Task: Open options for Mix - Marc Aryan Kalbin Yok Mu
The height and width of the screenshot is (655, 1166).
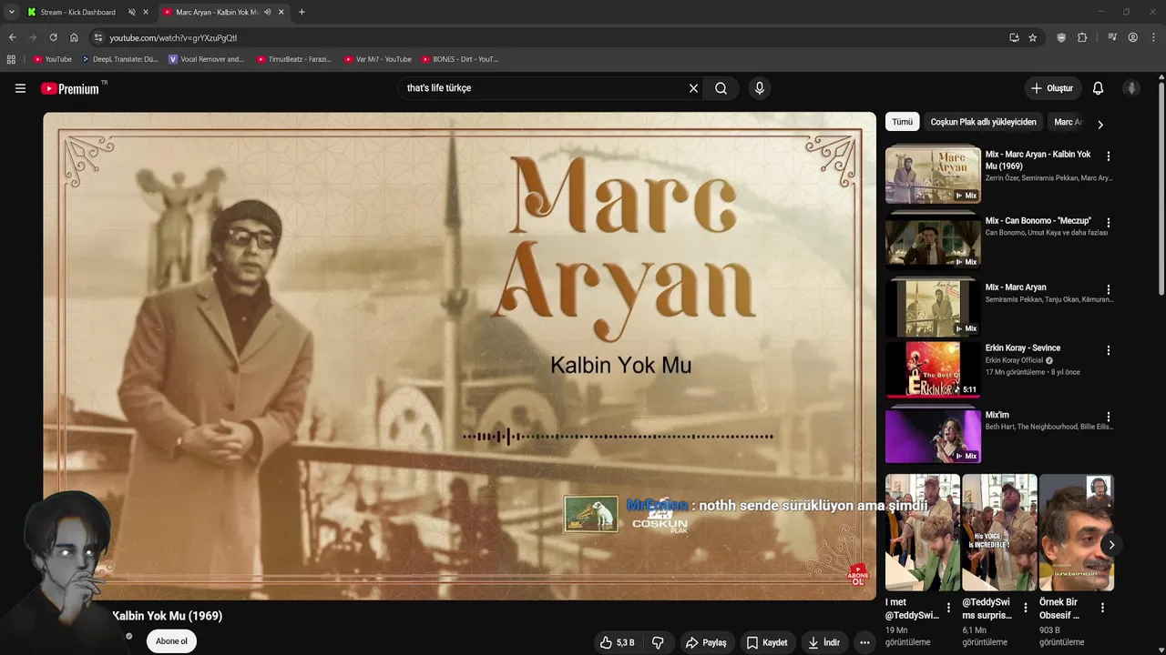Action: click(1108, 156)
